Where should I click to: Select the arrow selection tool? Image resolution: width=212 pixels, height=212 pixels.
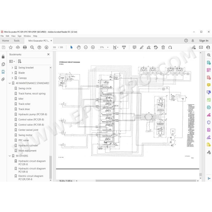tap(71, 47)
